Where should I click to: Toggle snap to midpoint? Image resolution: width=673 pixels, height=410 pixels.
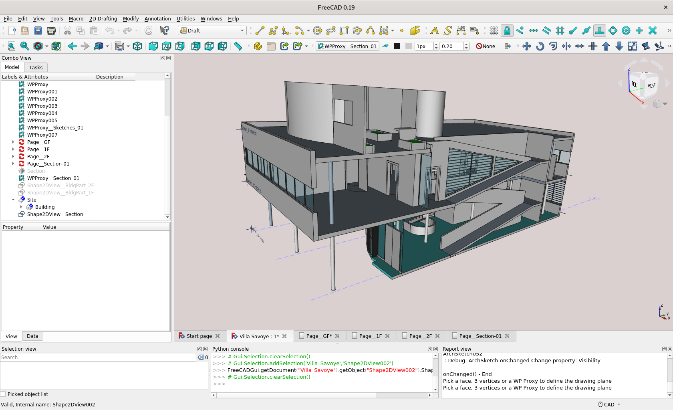(x=586, y=30)
